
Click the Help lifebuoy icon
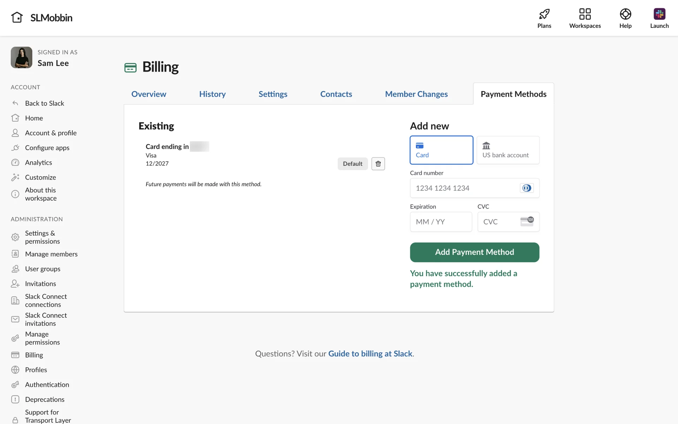[x=625, y=14]
